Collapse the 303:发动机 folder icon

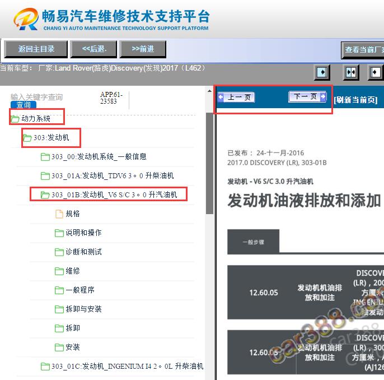pyautogui.click(x=27, y=138)
